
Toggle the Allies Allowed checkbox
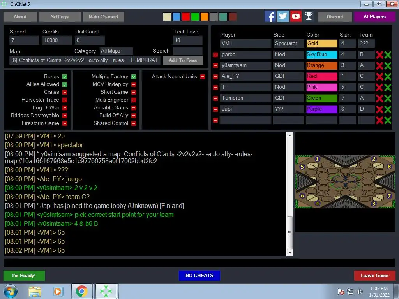click(x=65, y=84)
